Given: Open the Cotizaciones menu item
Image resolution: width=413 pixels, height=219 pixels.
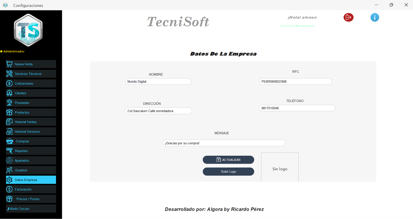Looking at the screenshot, I should [31, 83].
